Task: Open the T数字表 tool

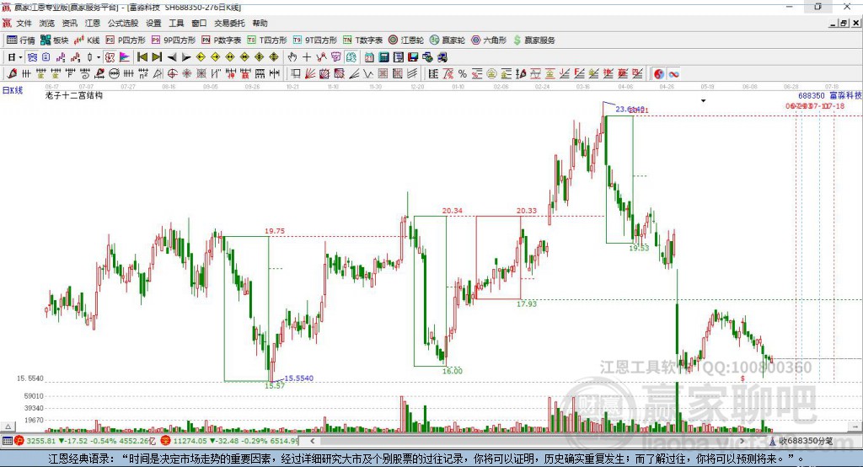Action: pos(362,40)
